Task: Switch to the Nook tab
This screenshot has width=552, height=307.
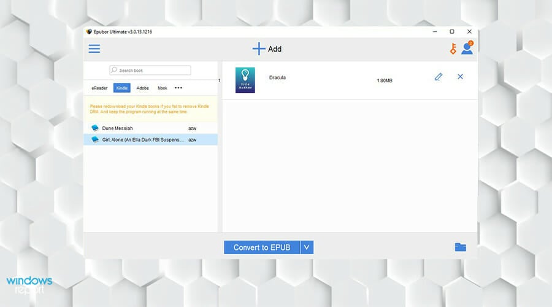Action: click(163, 88)
